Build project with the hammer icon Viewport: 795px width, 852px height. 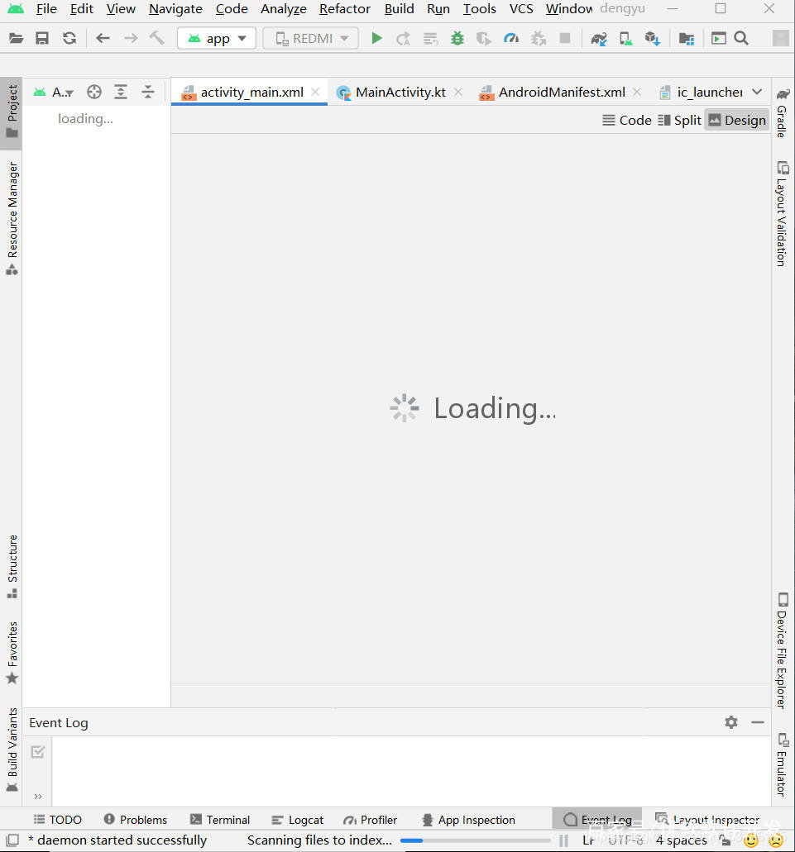156,38
